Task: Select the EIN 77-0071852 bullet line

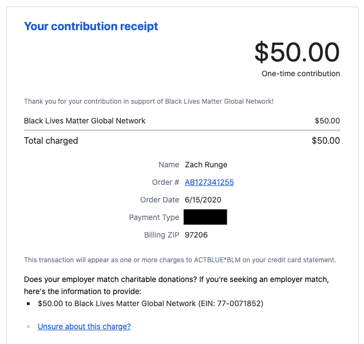Action: (150, 303)
